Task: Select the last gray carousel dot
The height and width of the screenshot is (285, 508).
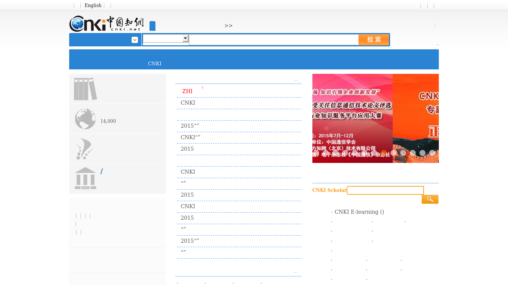Action: click(432, 153)
